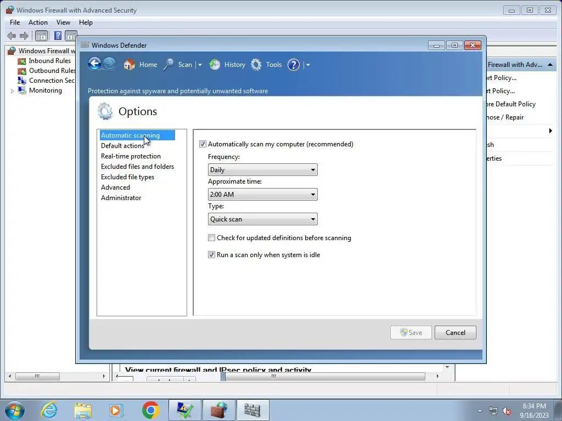Image resolution: width=562 pixels, height=421 pixels.
Task: Open the Scan options dropdown arrow
Action: [x=200, y=65]
